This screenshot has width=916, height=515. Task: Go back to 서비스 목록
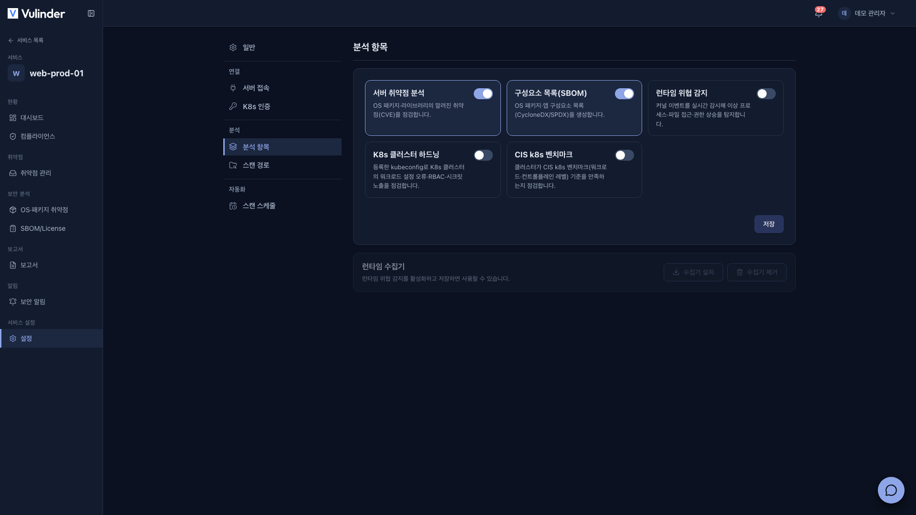pyautogui.click(x=26, y=41)
